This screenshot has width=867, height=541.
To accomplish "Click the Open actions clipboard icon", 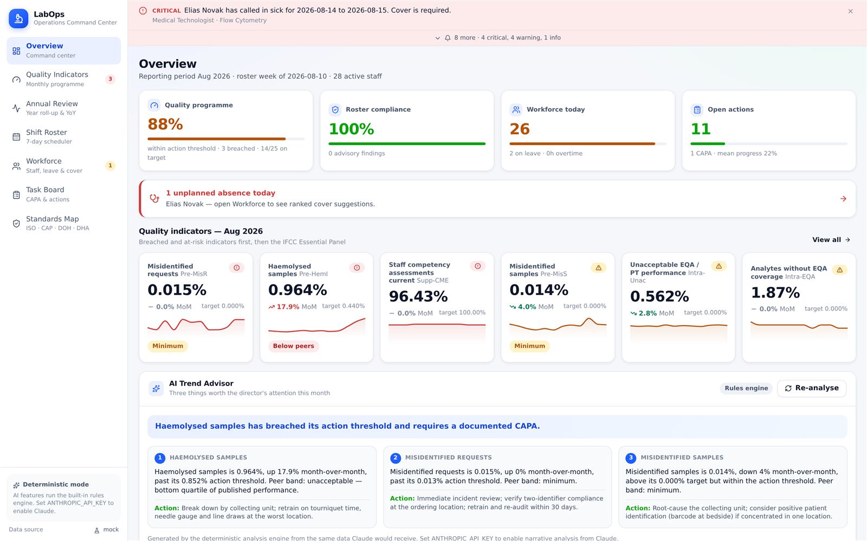I will coord(697,110).
